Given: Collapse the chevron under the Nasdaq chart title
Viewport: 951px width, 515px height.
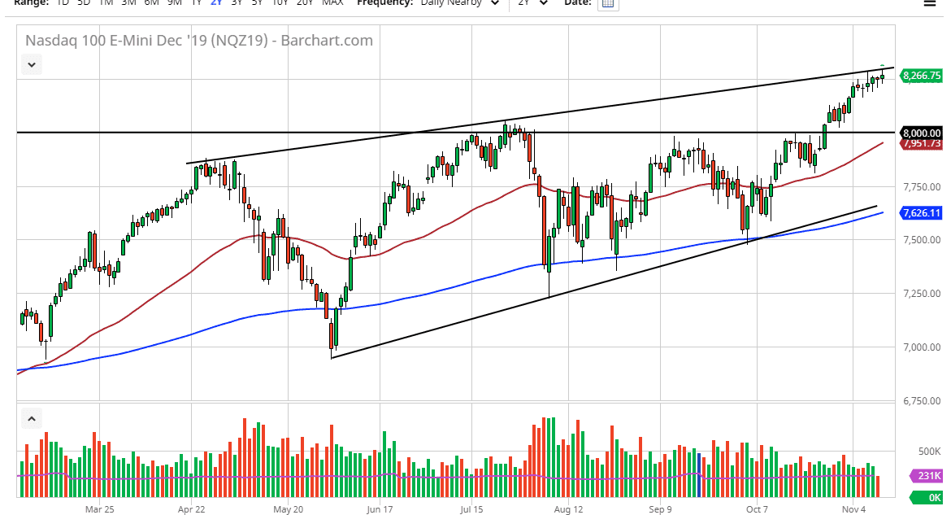Looking at the screenshot, I should [x=31, y=63].
